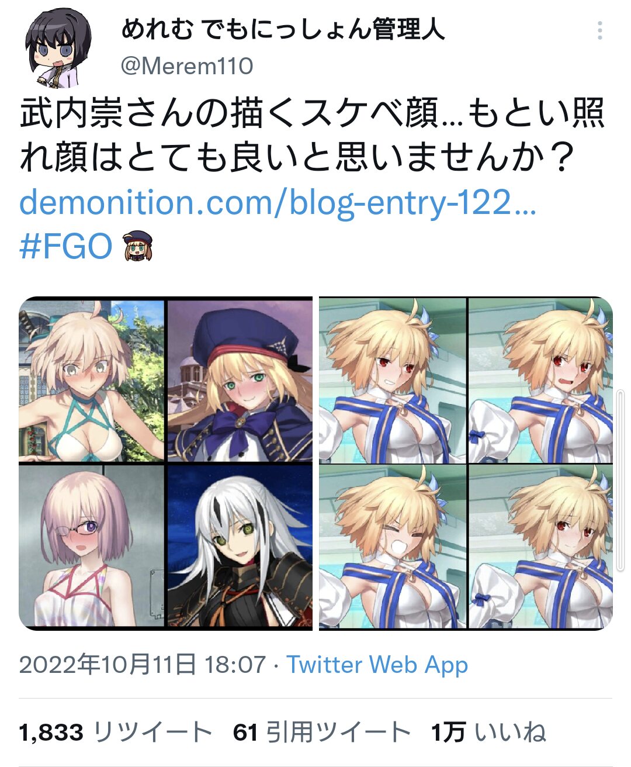Click the scrollbar on the right edge
Screen dimensions: 631x767
[x=621, y=479]
